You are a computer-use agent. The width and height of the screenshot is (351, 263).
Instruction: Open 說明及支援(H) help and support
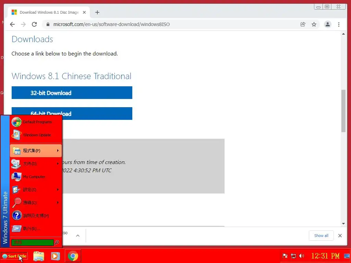(36, 216)
